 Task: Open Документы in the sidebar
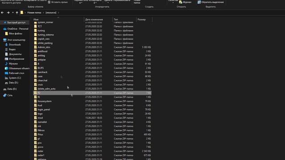click(x=13, y=54)
